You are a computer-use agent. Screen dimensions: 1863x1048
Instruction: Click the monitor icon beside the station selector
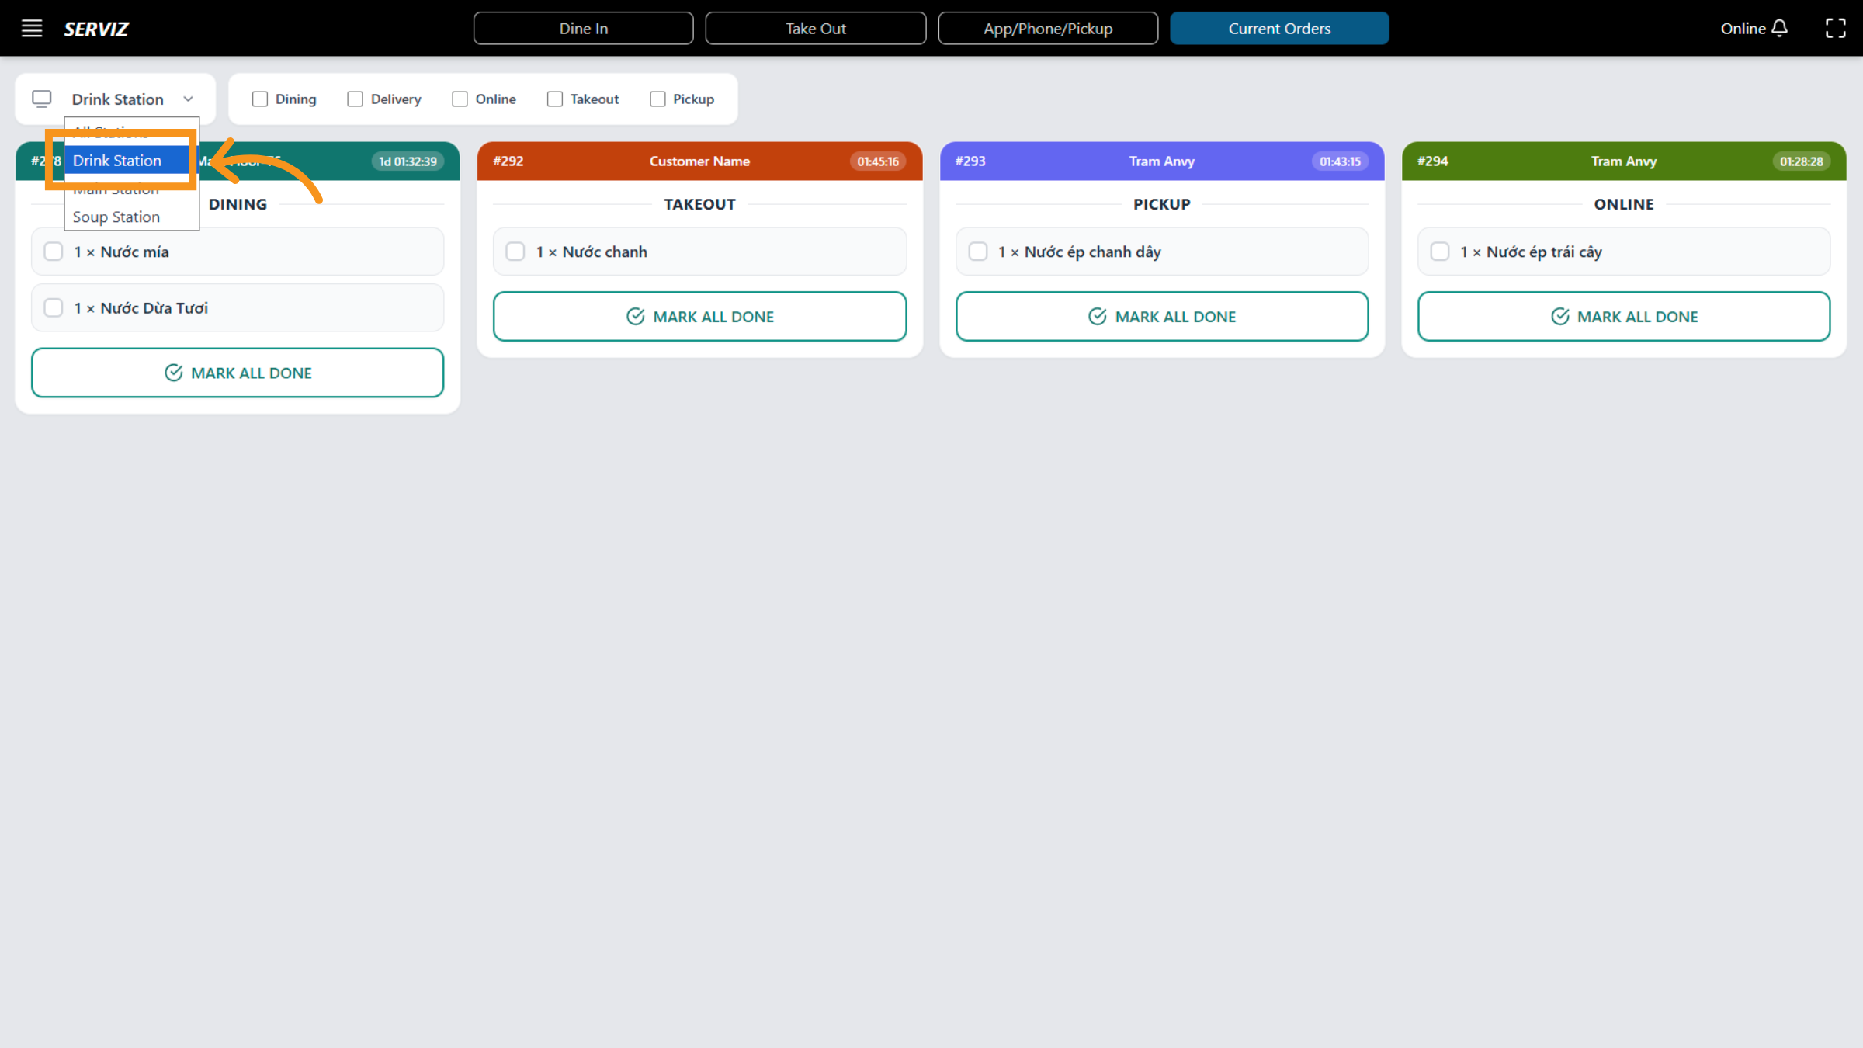pyautogui.click(x=42, y=98)
